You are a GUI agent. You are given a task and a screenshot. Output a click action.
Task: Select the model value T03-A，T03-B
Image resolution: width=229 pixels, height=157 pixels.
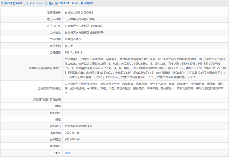(x=74, y=53)
